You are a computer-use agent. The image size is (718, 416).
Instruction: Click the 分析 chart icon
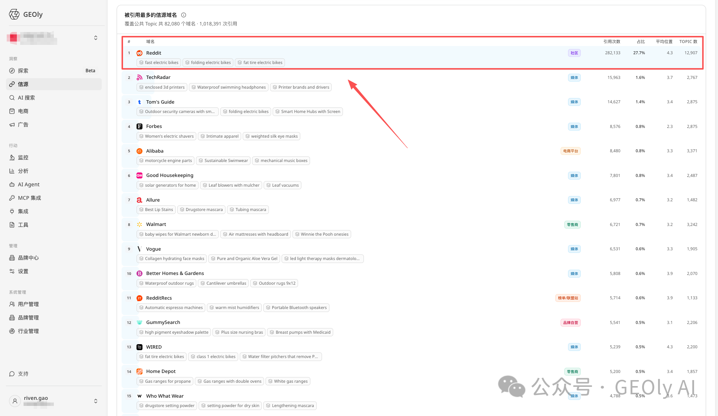pyautogui.click(x=12, y=171)
